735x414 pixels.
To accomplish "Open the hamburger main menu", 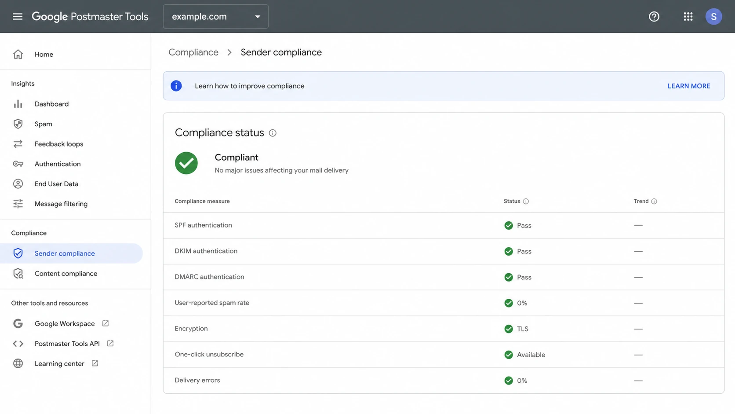I will tap(18, 16).
